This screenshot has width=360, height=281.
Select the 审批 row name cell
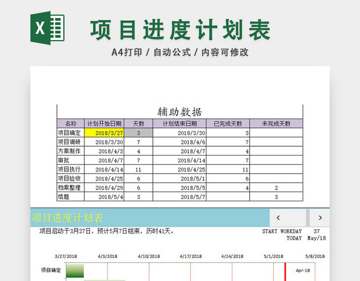pos(71,160)
